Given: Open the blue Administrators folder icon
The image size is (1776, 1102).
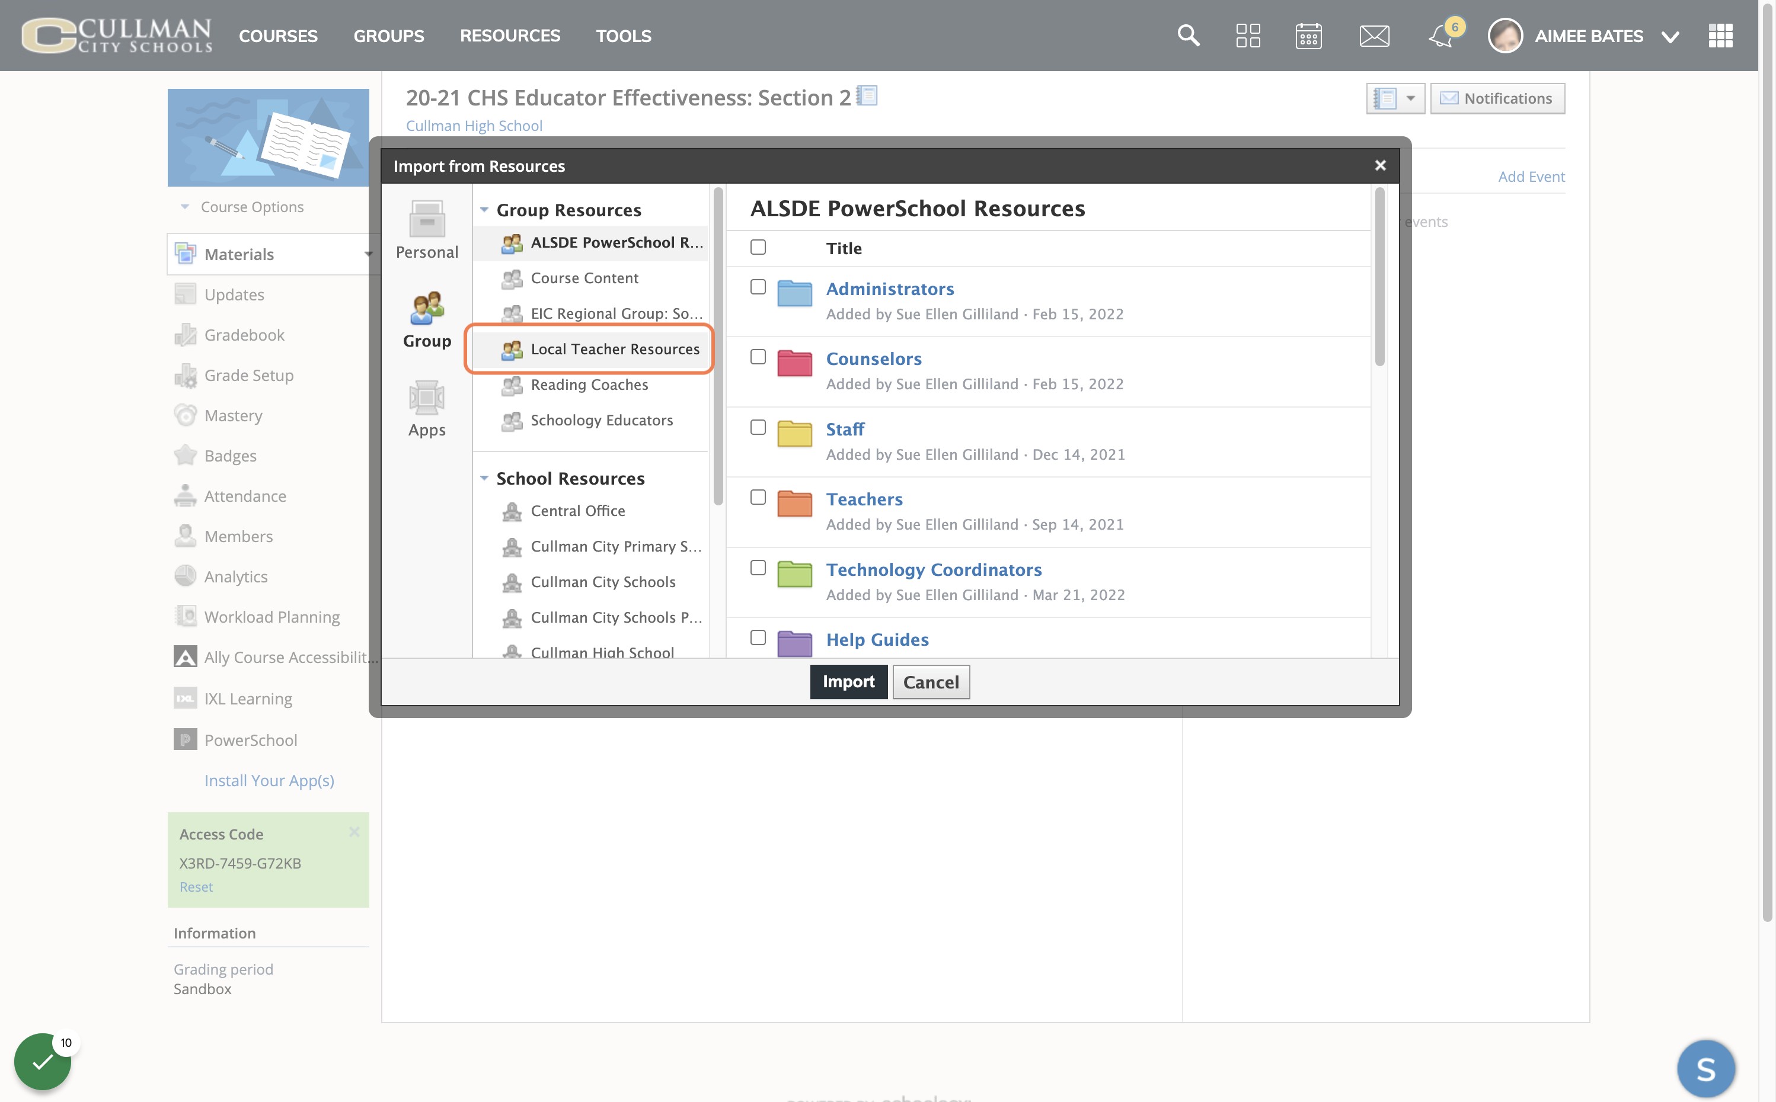Looking at the screenshot, I should pyautogui.click(x=794, y=293).
